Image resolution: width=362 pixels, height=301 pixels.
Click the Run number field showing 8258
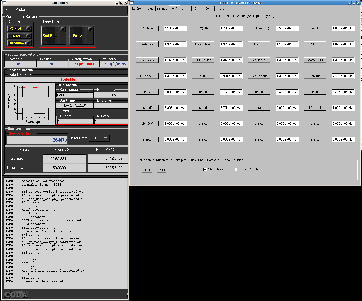click(75, 95)
